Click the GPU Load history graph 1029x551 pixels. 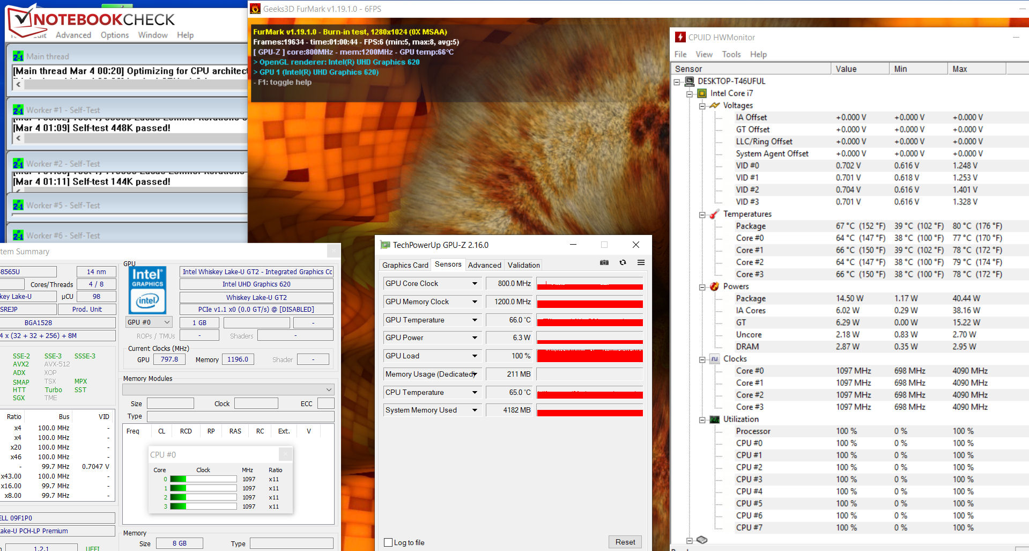pos(589,356)
